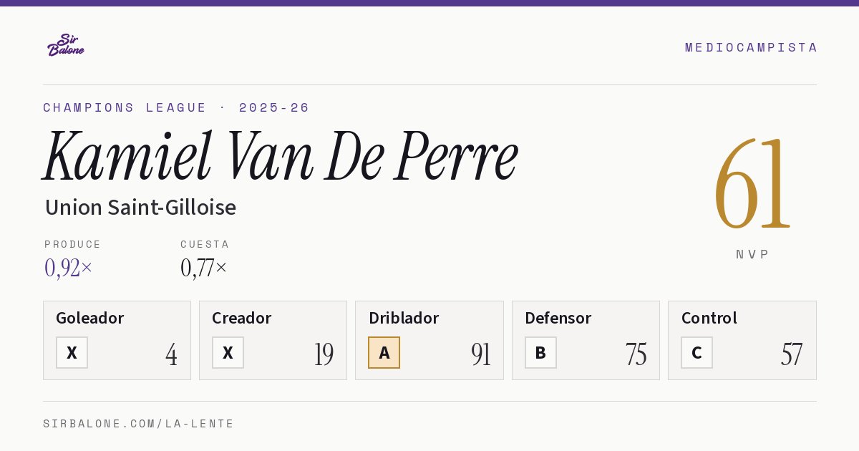Click the Control card title
Image resolution: width=859 pixels, height=451 pixels.
[x=709, y=318]
